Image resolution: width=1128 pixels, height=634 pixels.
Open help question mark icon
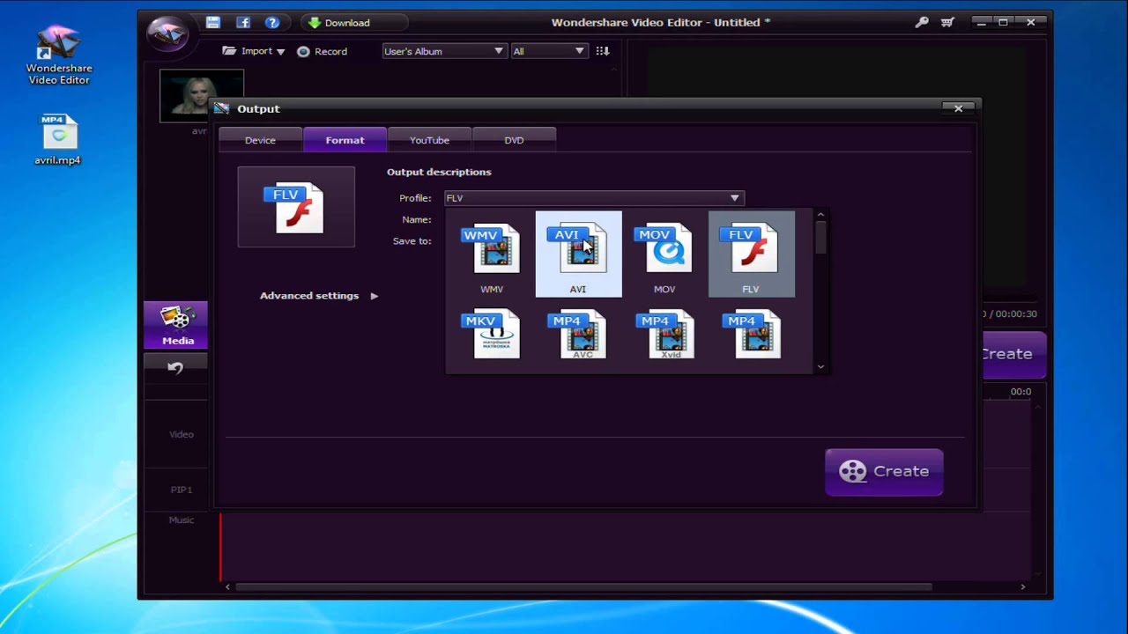click(272, 22)
